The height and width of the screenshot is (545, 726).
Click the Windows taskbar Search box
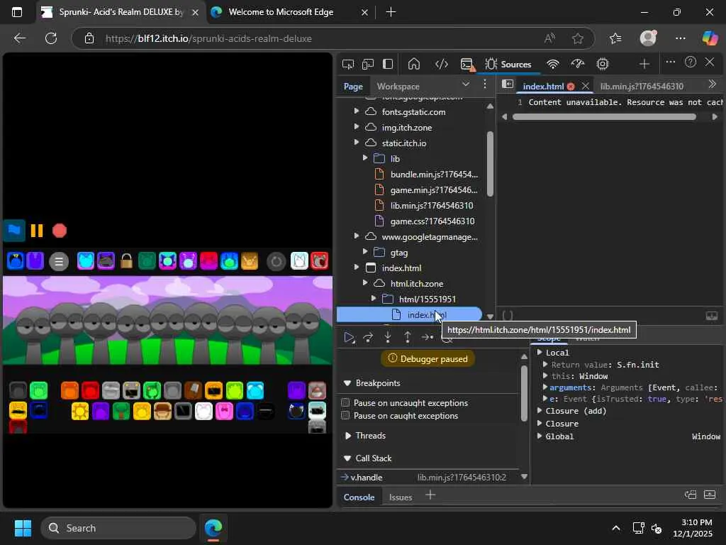pos(118,528)
